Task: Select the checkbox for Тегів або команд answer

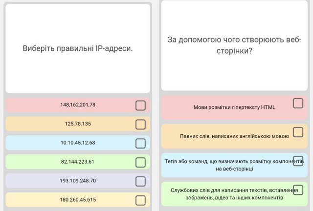Action: pyautogui.click(x=298, y=161)
